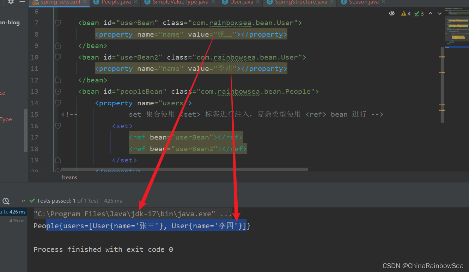
Task: Click the property value 李四 line
Action: 191,69
